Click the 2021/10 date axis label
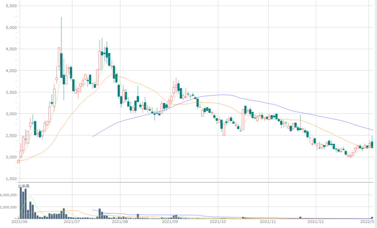The height and width of the screenshot is (228, 377). [218, 221]
